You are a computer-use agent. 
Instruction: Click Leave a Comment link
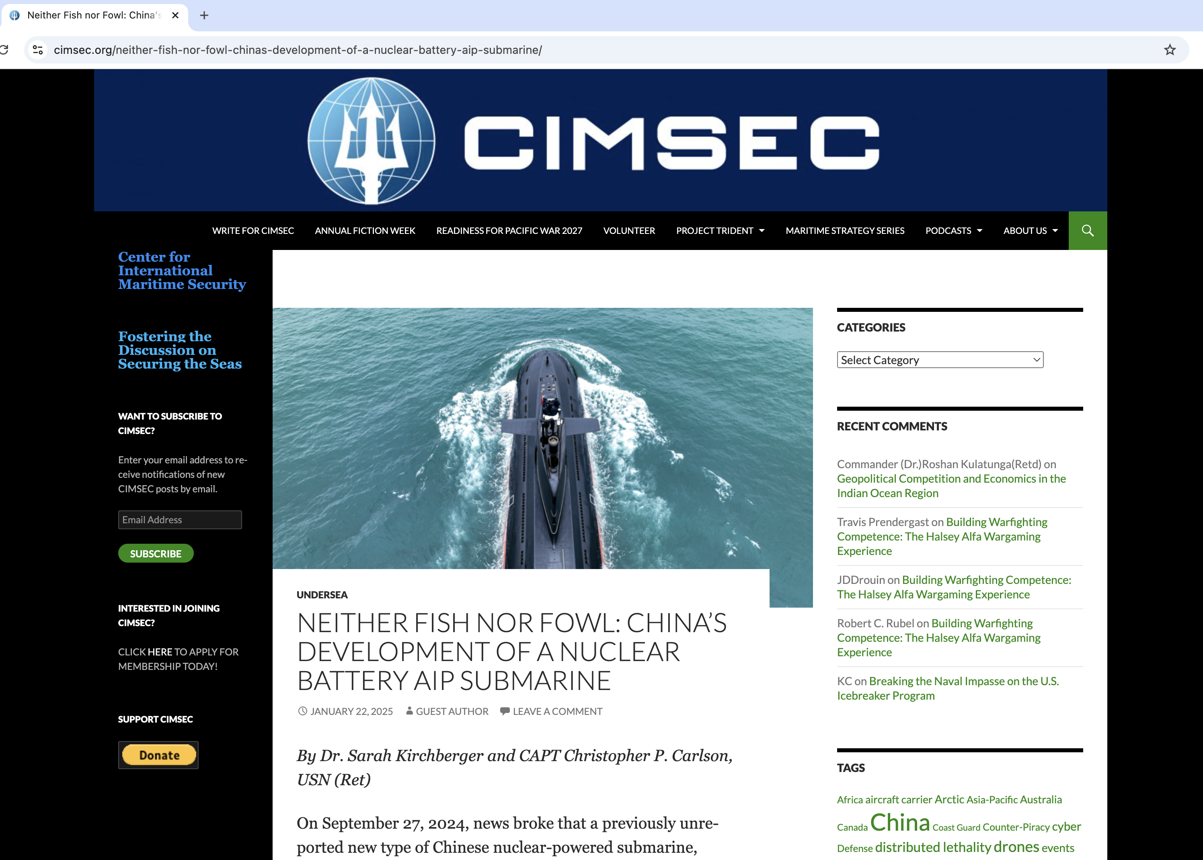click(557, 711)
